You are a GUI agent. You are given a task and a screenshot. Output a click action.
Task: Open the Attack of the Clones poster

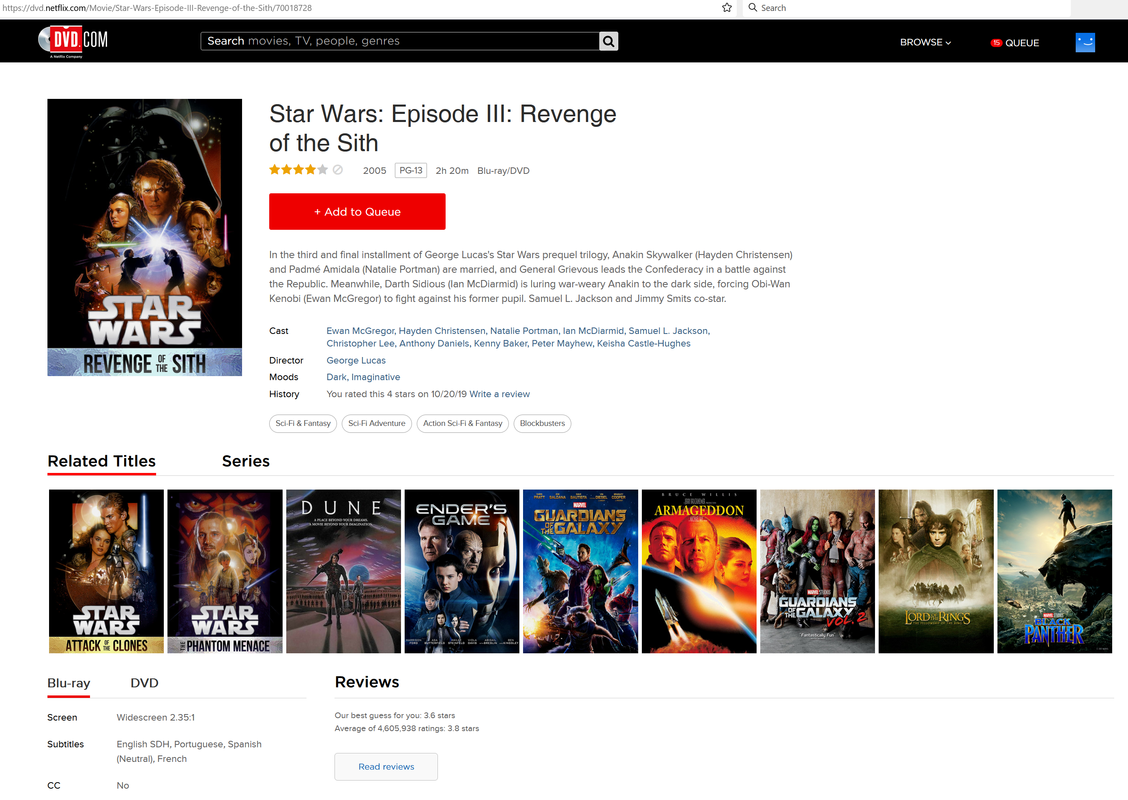(x=106, y=571)
